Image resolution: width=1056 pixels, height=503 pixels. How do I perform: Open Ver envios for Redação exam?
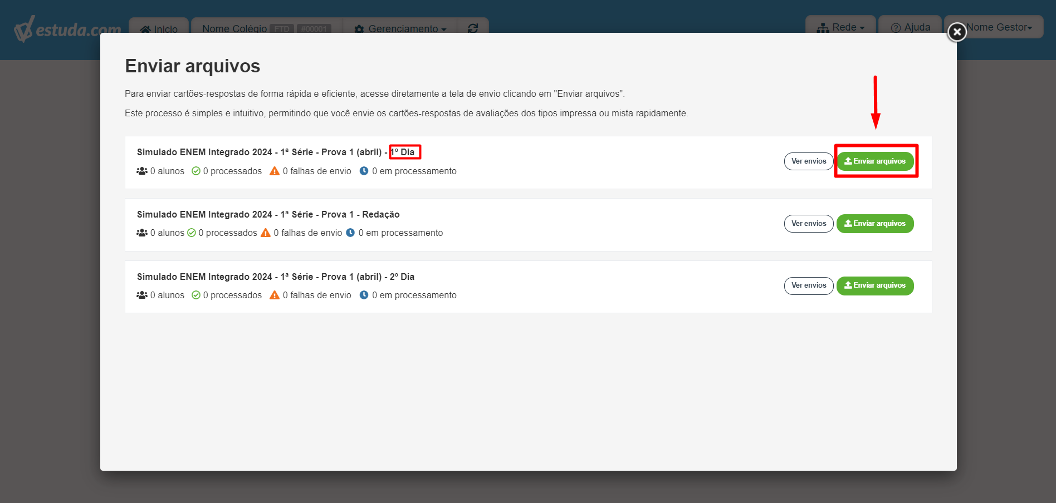(809, 224)
